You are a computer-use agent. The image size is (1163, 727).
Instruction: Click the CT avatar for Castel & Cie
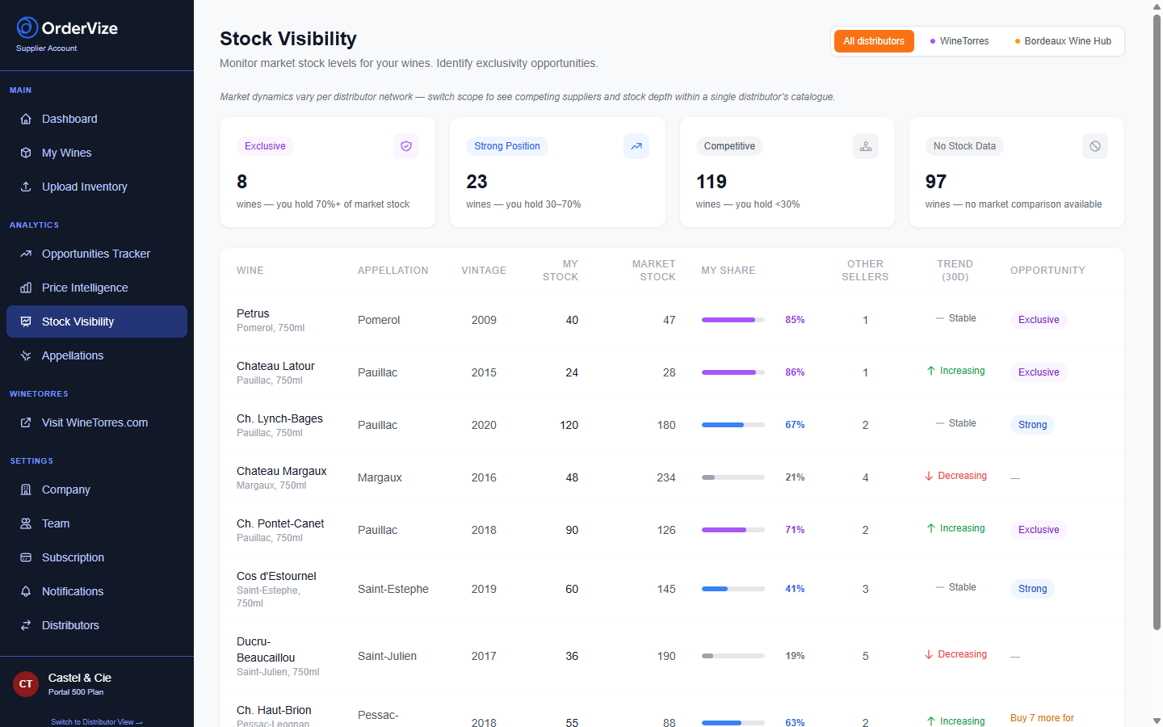pyautogui.click(x=26, y=684)
